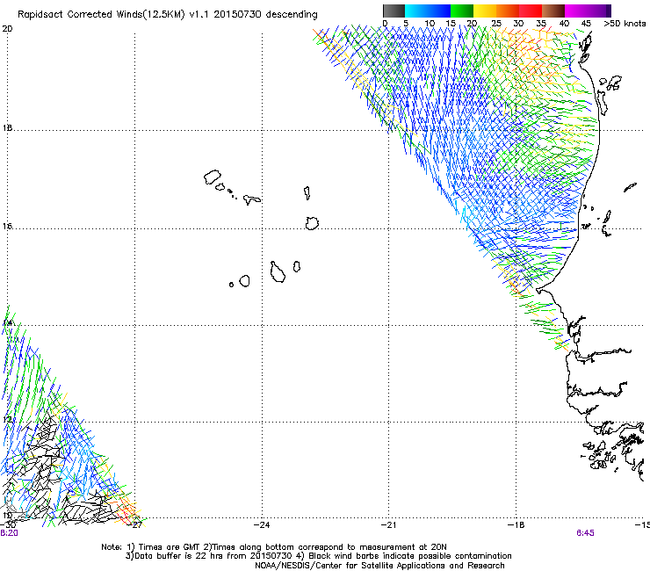
Task: Click the '-18' longitude axis label
Action: 516,524
